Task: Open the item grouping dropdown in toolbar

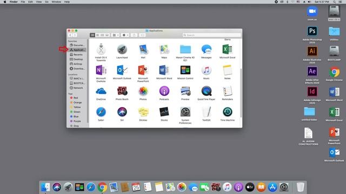Action: (115, 35)
